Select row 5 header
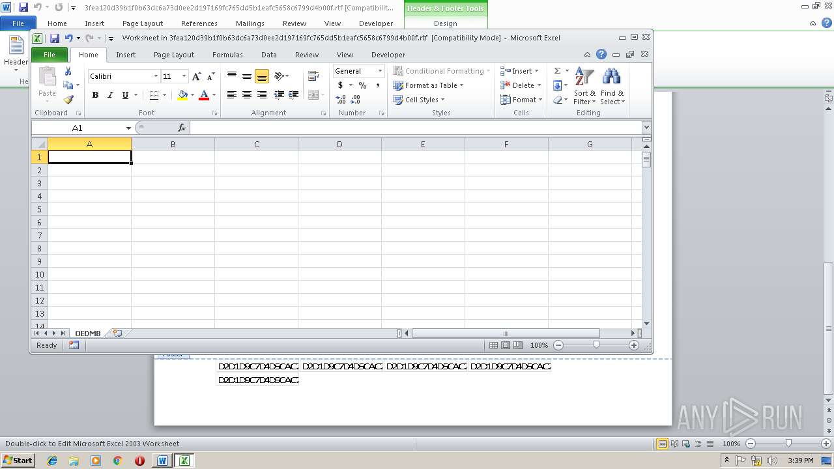 (40, 209)
